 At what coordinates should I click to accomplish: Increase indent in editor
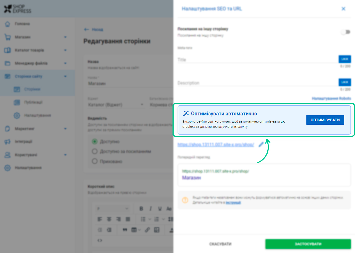point(109,230)
